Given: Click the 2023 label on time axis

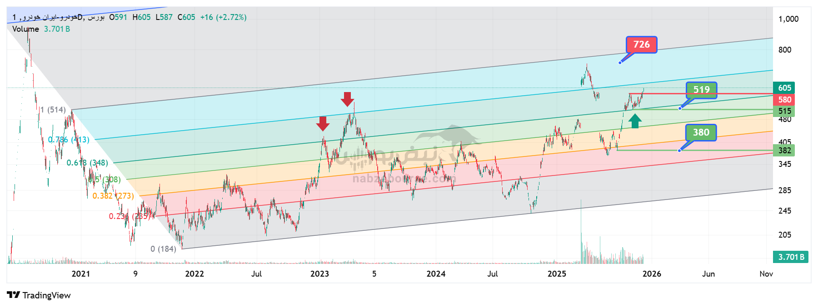Looking at the screenshot, I should [319, 274].
